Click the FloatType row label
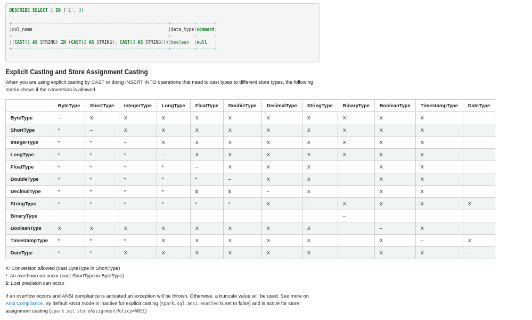 [22, 167]
